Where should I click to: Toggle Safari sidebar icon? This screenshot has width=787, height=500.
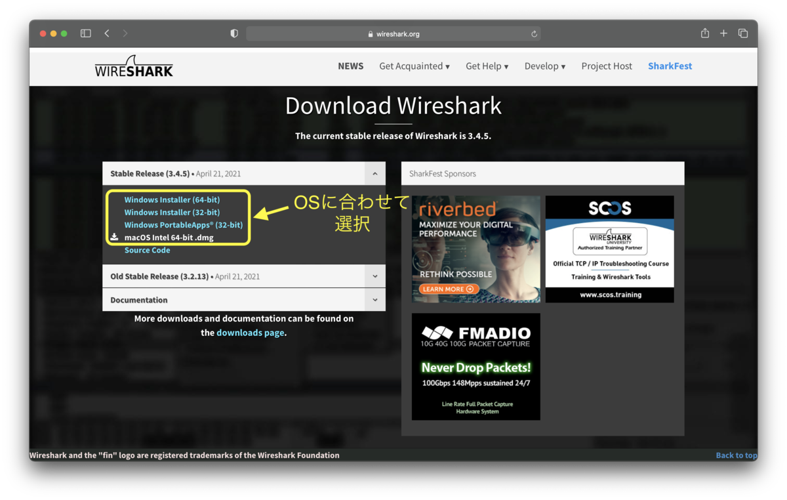pyautogui.click(x=86, y=33)
